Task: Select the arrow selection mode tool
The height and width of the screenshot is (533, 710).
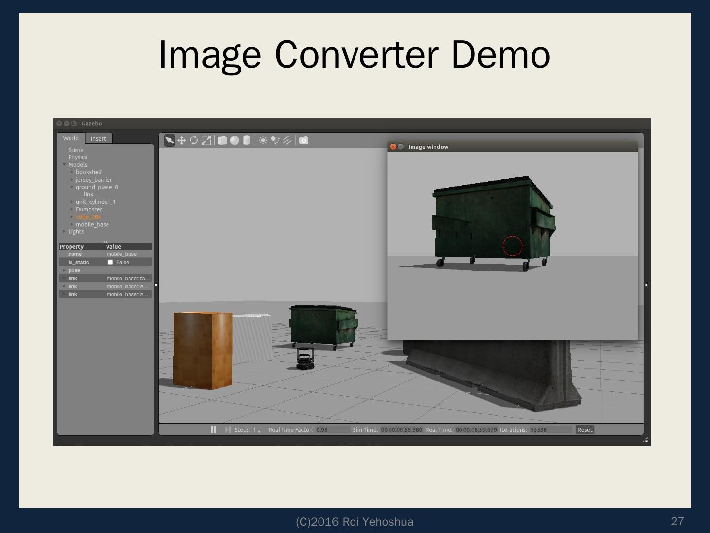Action: pyautogui.click(x=169, y=141)
